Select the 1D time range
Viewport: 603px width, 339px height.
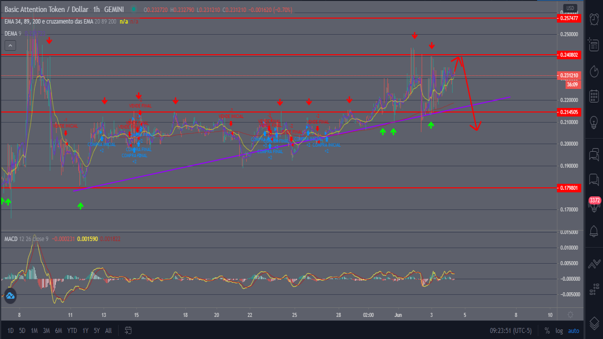pos(11,331)
